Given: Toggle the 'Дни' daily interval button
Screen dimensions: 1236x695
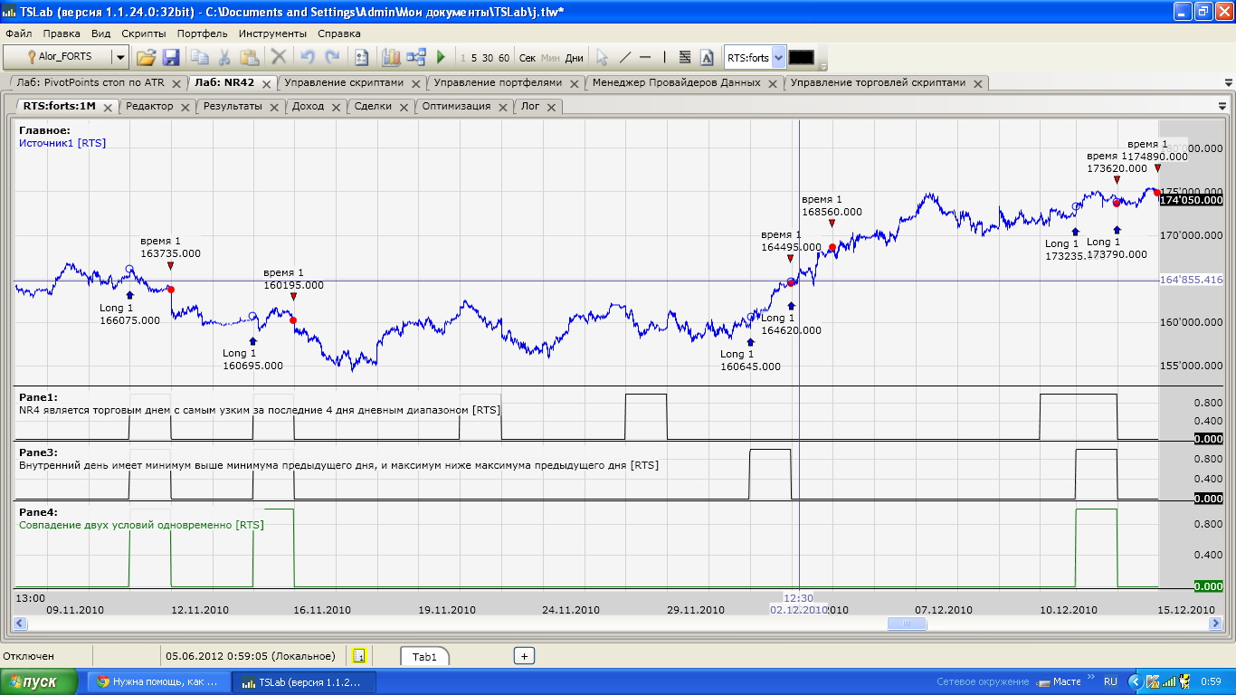Looking at the screenshot, I should pos(574,58).
